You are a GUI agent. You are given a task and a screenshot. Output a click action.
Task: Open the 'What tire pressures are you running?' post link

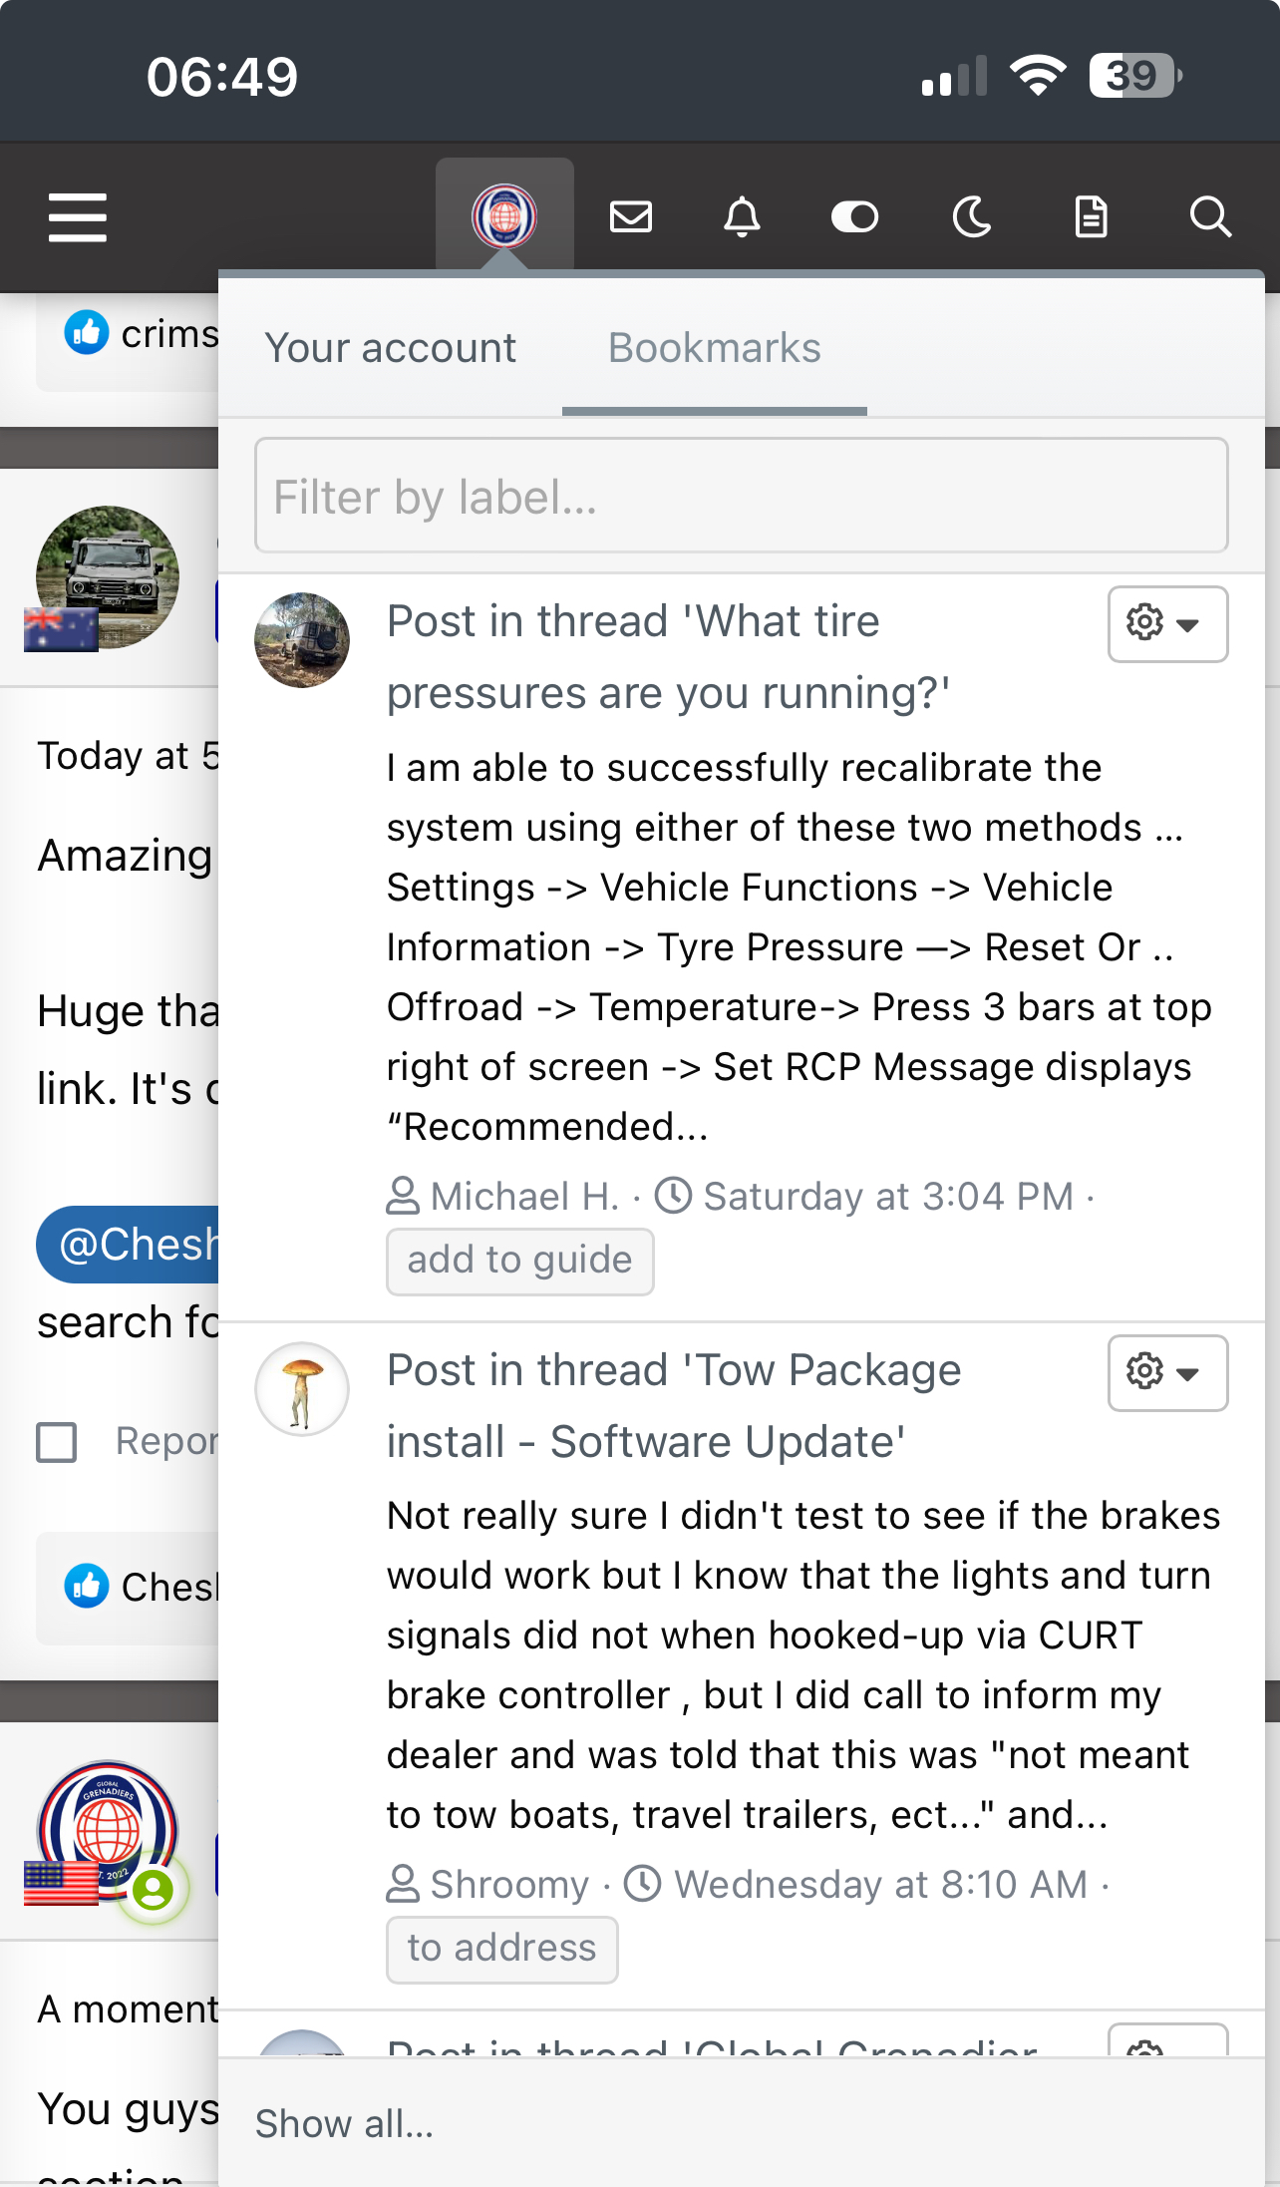point(668,657)
